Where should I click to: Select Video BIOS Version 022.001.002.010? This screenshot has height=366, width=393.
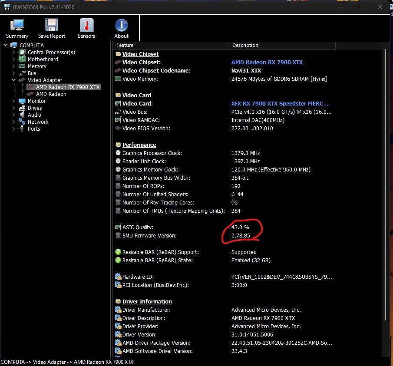[x=252, y=128]
